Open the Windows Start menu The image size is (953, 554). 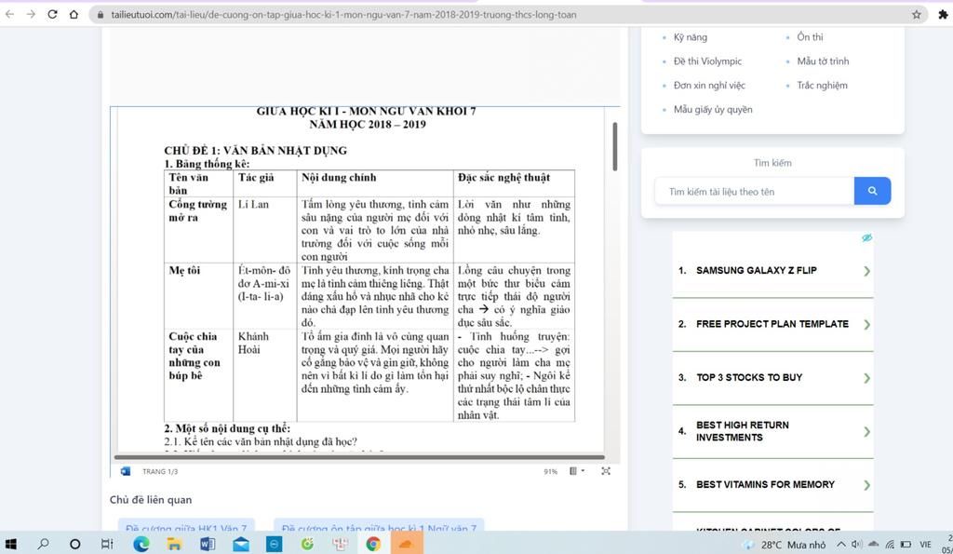[x=11, y=545]
